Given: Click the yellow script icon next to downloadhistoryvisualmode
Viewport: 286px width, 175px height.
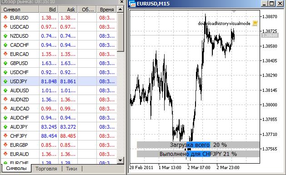Looking at the screenshot, I should point(255,23).
